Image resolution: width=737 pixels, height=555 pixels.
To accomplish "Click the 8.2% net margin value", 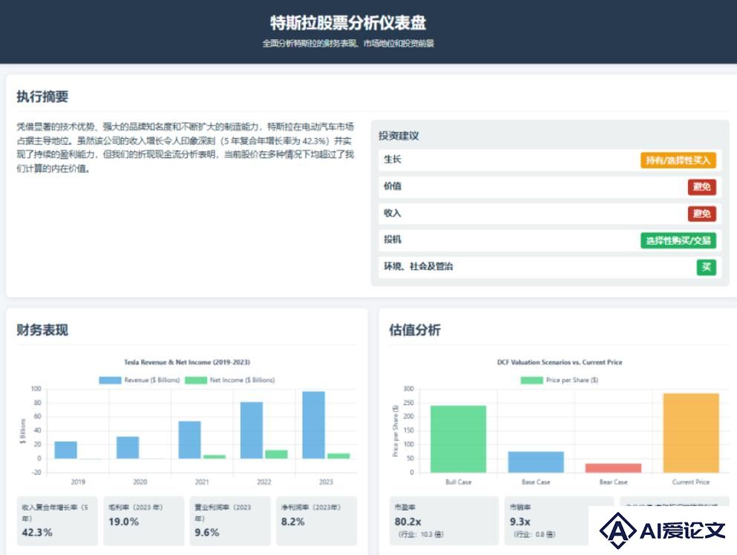I will tap(293, 522).
